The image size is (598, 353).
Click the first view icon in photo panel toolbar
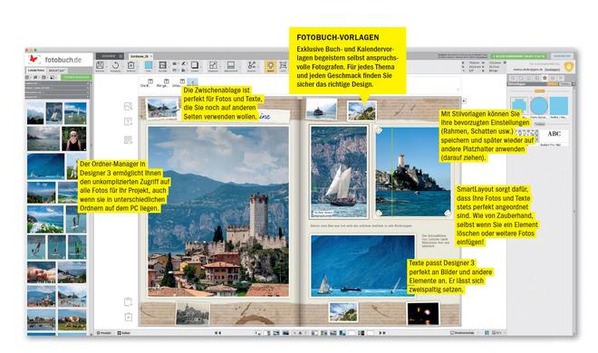pyautogui.click(x=28, y=77)
